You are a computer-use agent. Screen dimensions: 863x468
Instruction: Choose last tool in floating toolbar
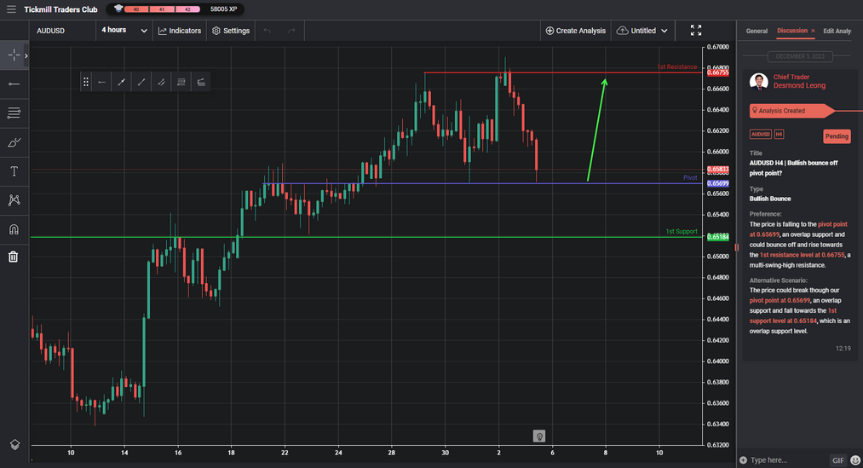(x=201, y=82)
